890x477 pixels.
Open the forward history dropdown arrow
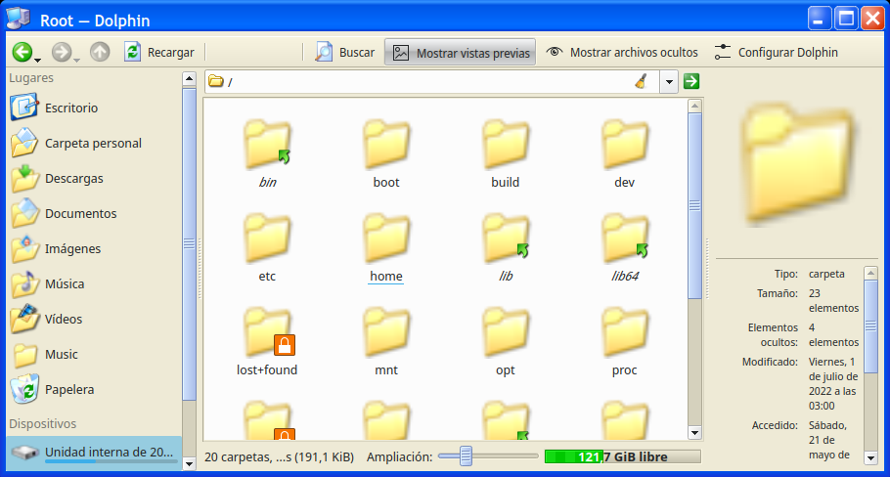(77, 61)
